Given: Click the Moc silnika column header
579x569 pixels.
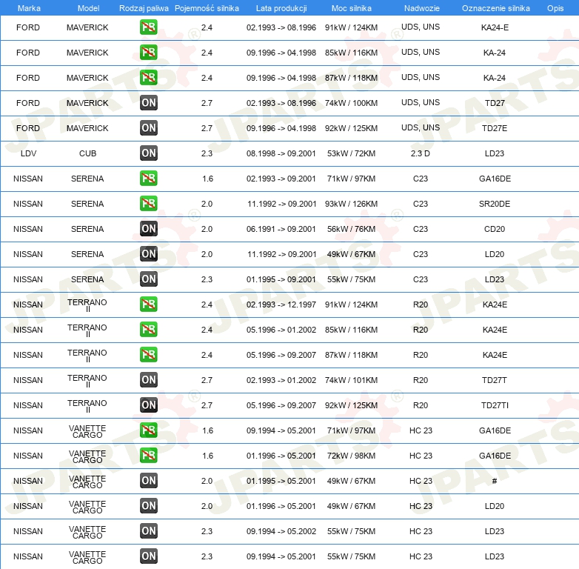Looking at the screenshot, I should point(351,8).
